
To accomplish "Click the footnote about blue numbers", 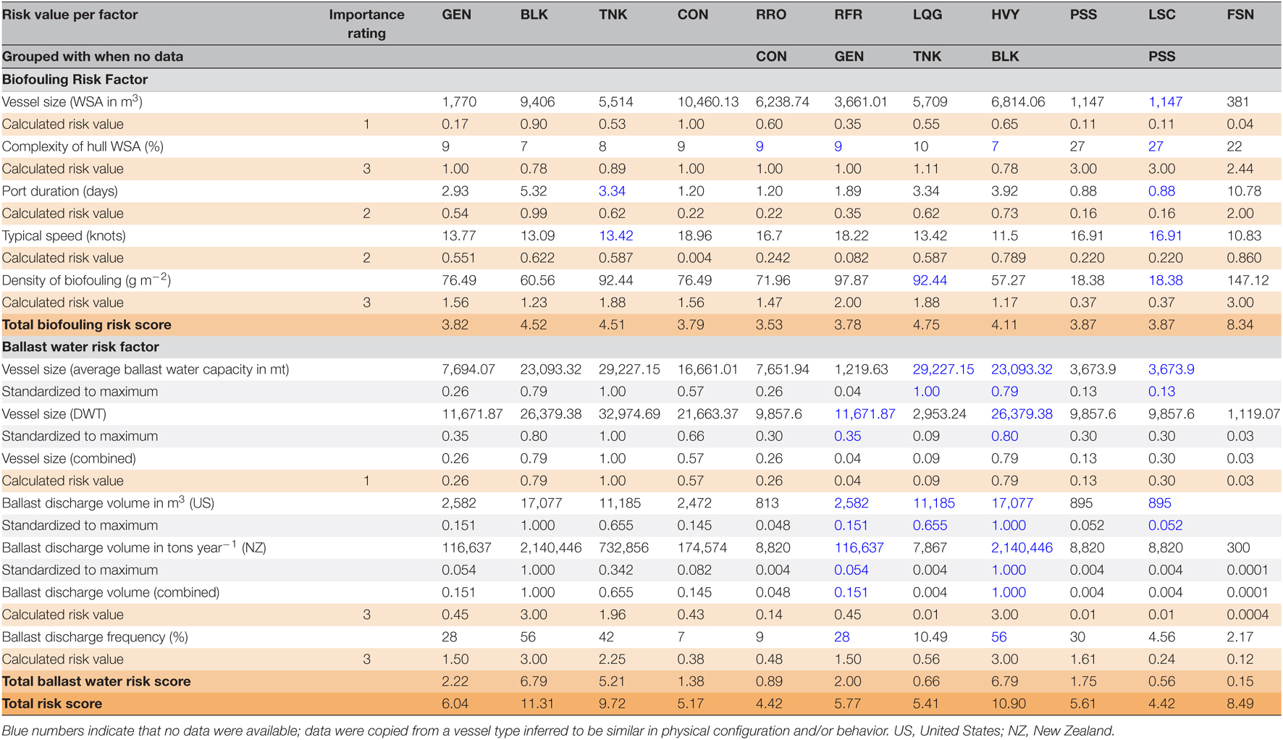I will click(558, 731).
